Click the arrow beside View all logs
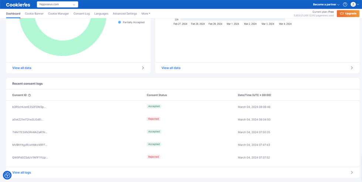The height and width of the screenshot is (182, 362). coord(352,172)
